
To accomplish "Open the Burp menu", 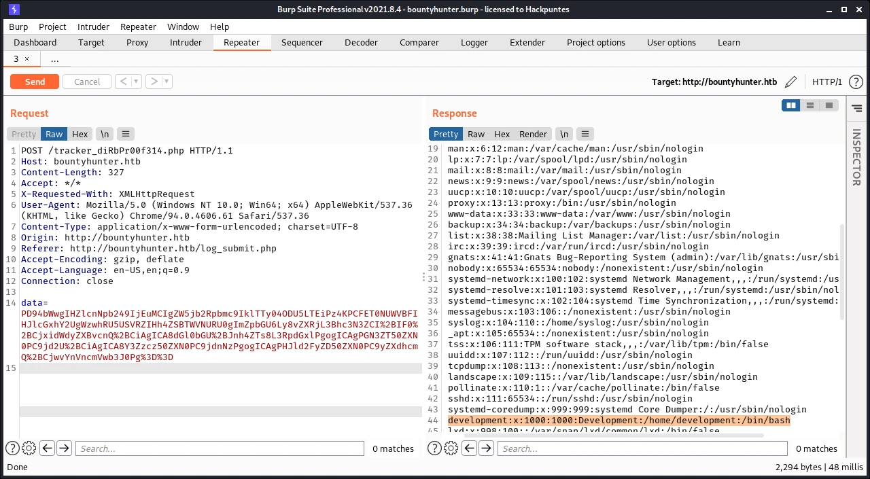I will point(18,26).
